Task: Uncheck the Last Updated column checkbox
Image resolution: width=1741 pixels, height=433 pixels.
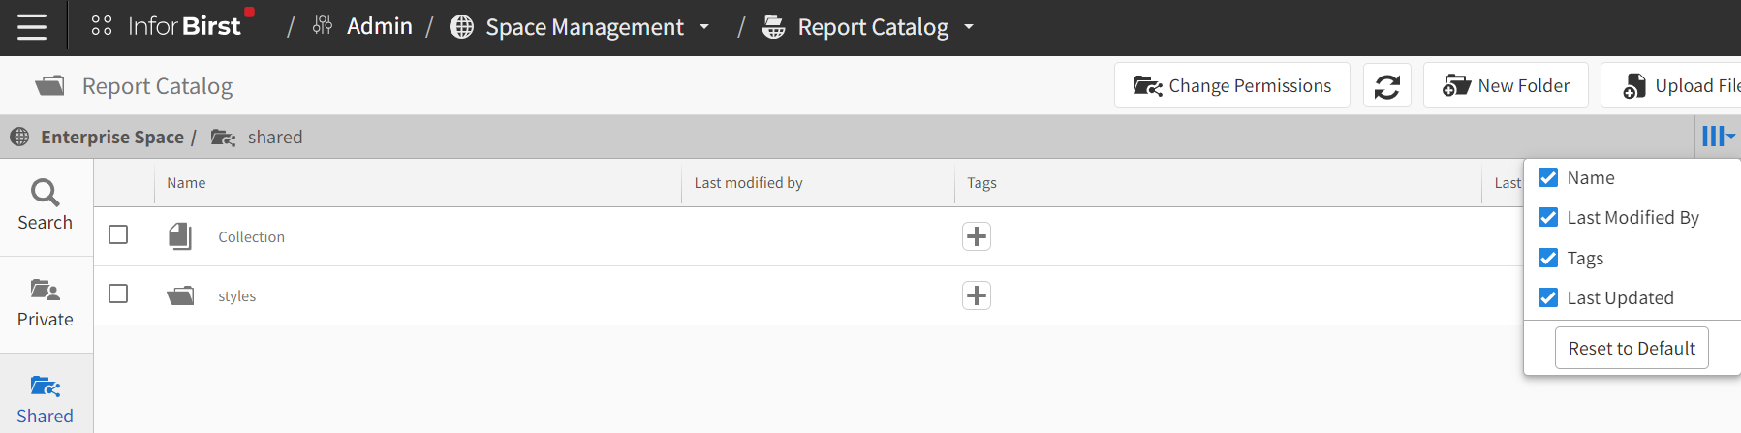Action: [1548, 297]
